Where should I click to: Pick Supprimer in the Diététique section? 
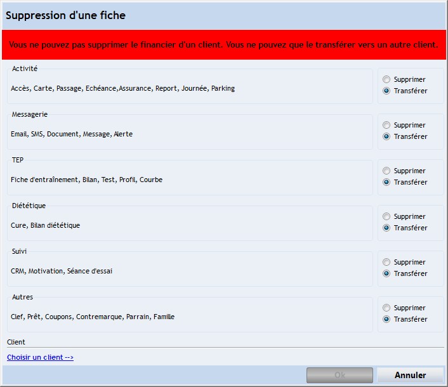(386, 217)
